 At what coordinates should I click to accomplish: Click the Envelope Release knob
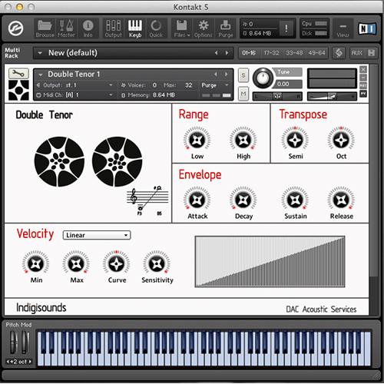(341, 200)
